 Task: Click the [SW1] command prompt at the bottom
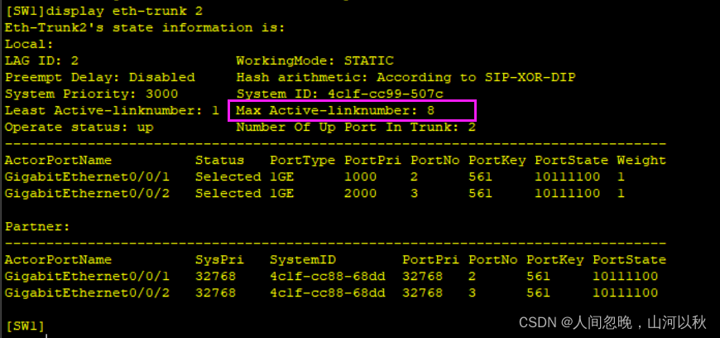25,326
